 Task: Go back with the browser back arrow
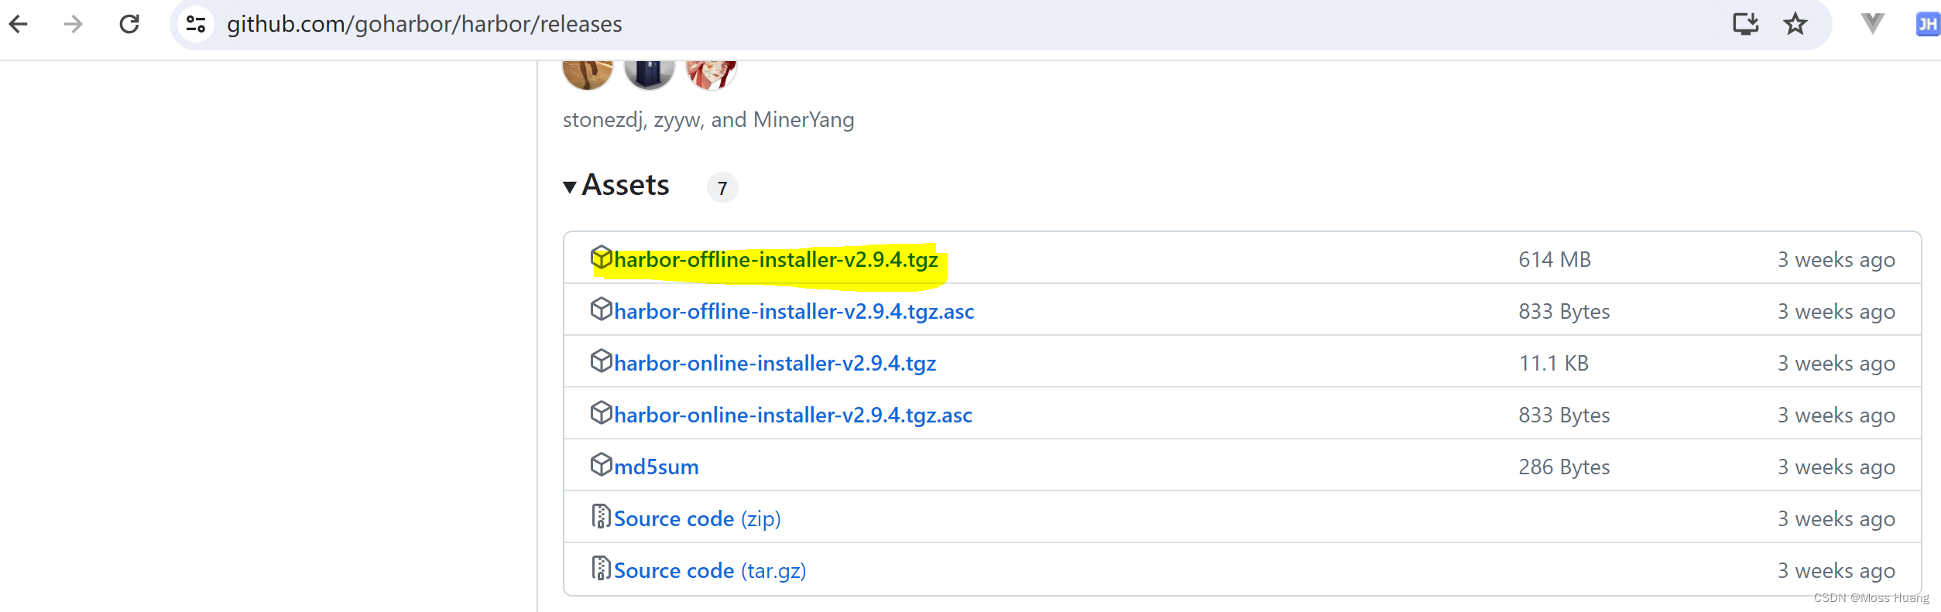pyautogui.click(x=19, y=24)
